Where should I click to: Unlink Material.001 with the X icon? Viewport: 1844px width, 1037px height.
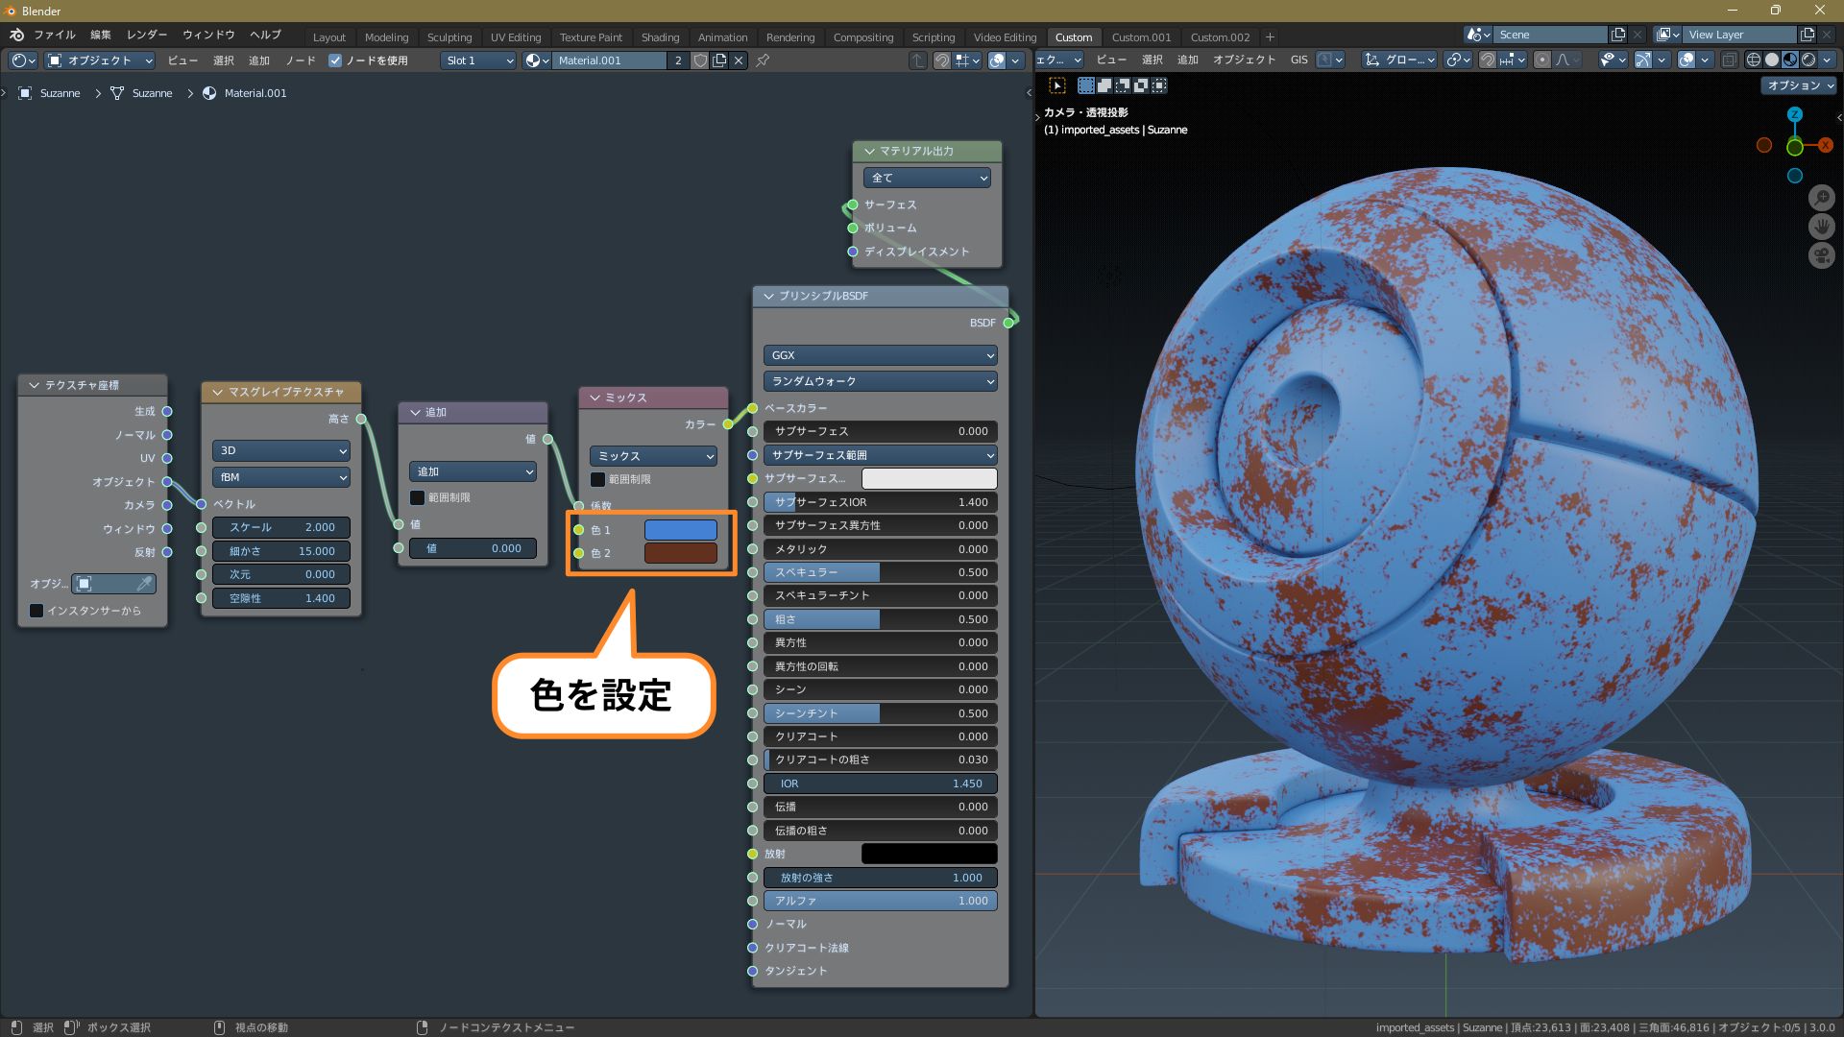click(739, 60)
